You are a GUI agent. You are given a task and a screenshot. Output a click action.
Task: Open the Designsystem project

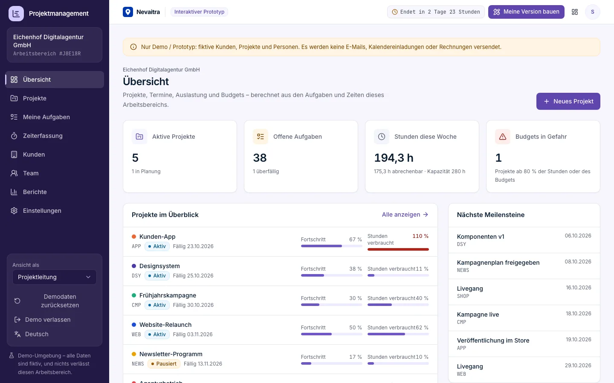(280, 271)
